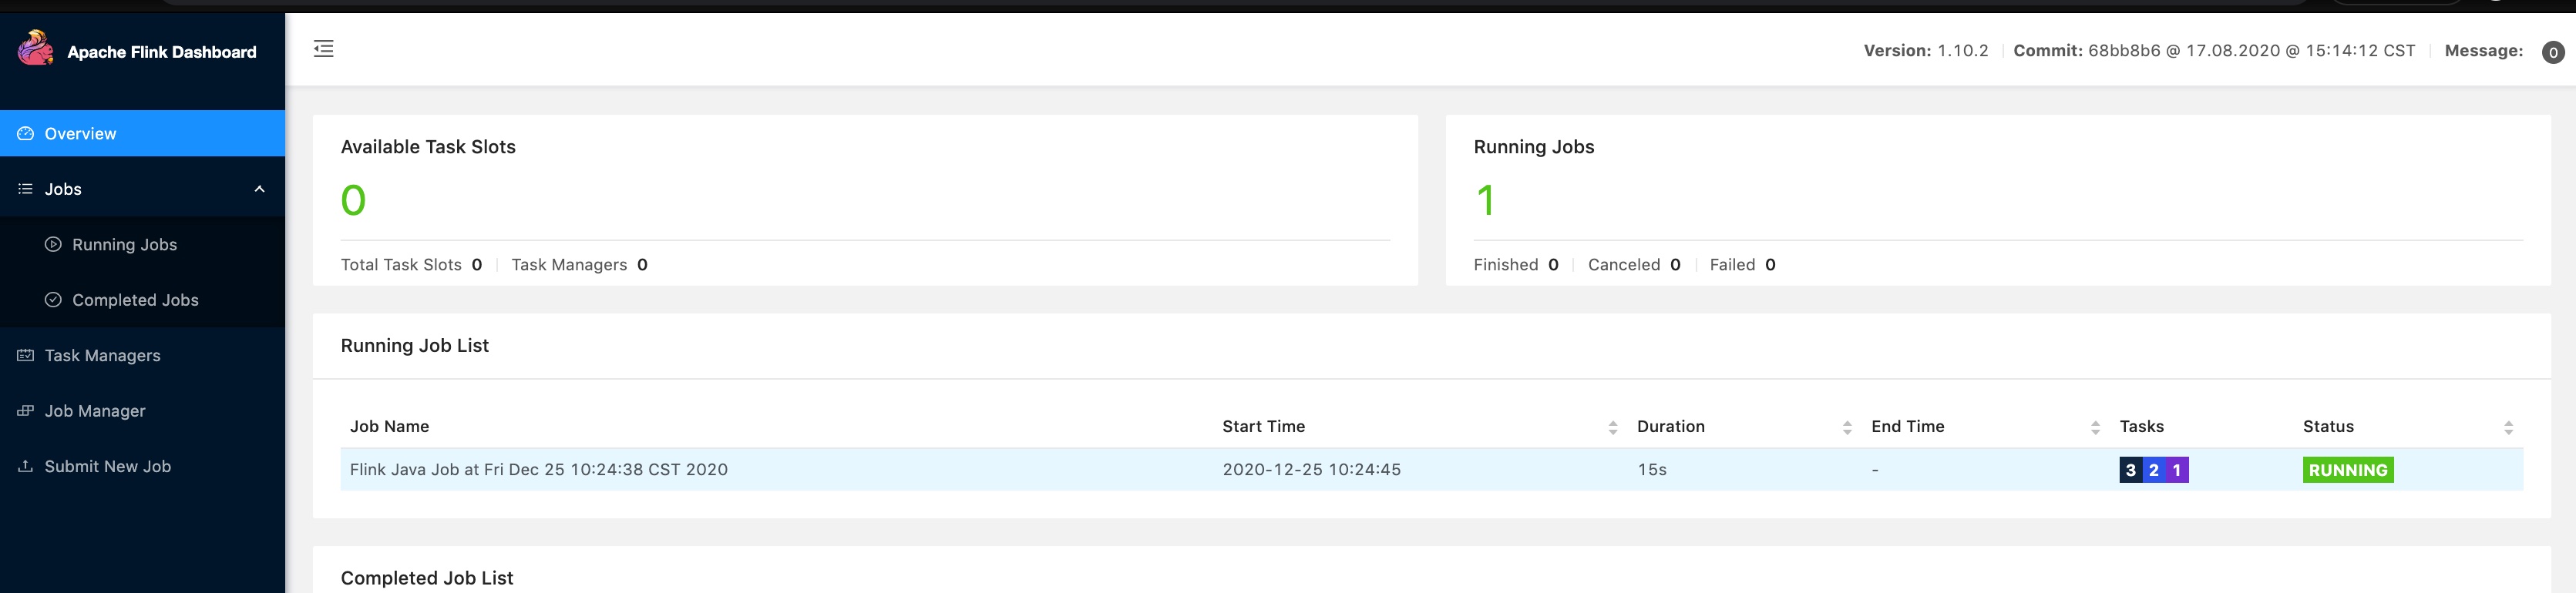Click the Running Jobs play-circle icon

point(53,245)
